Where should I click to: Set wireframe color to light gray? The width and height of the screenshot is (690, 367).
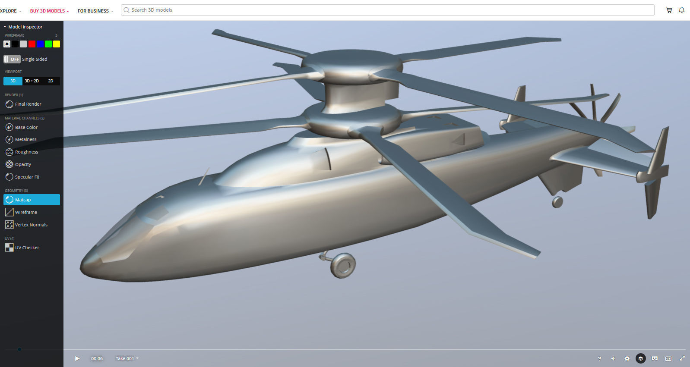(x=23, y=44)
